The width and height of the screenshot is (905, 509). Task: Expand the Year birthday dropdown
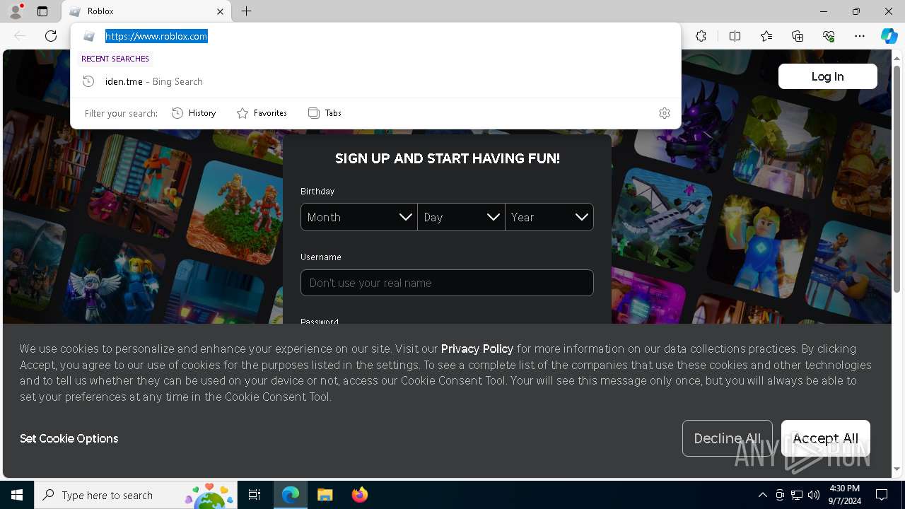(549, 217)
